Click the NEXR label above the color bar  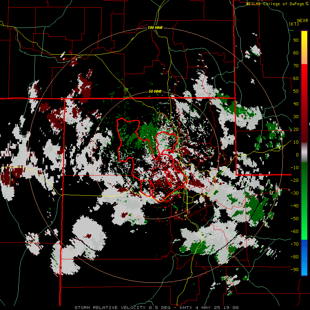(303, 21)
